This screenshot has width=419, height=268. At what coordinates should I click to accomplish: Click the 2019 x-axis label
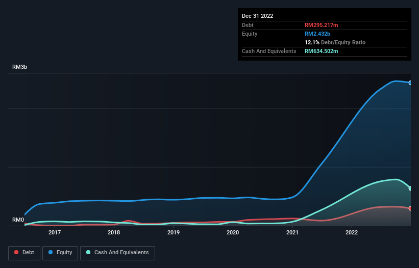[174, 232]
